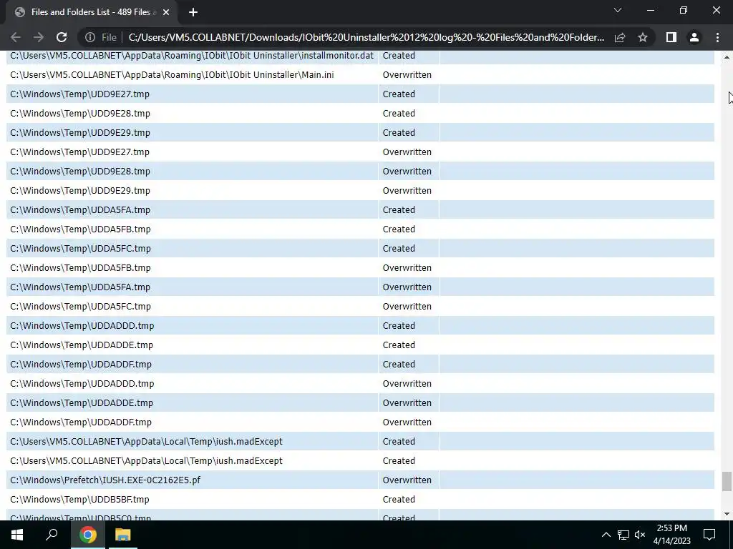Click the UDDADDF.tmp Overwritten path

click(81, 422)
